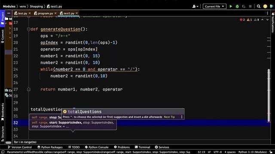Open the Version Control tool window
Screen dimensions: 275x154
click(x=20, y=147)
